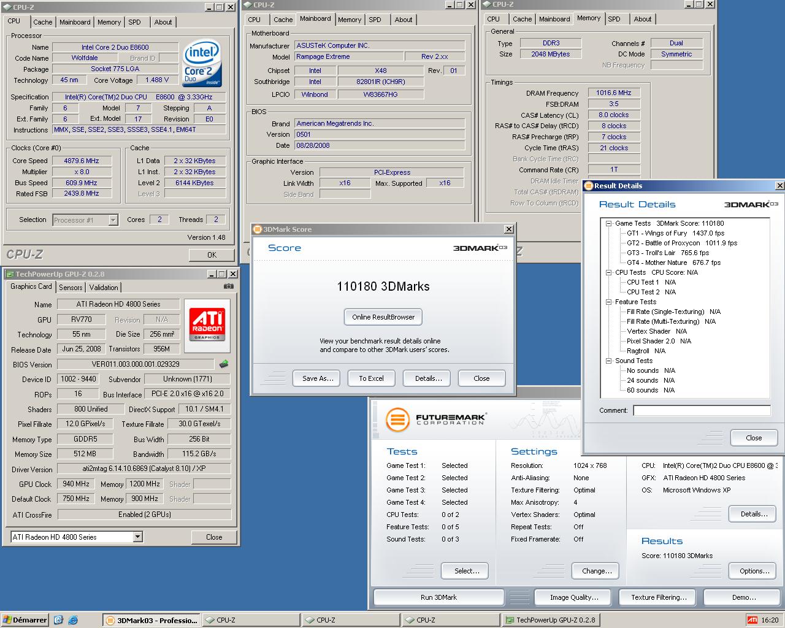Click the Online ResultBrowser button

[383, 317]
